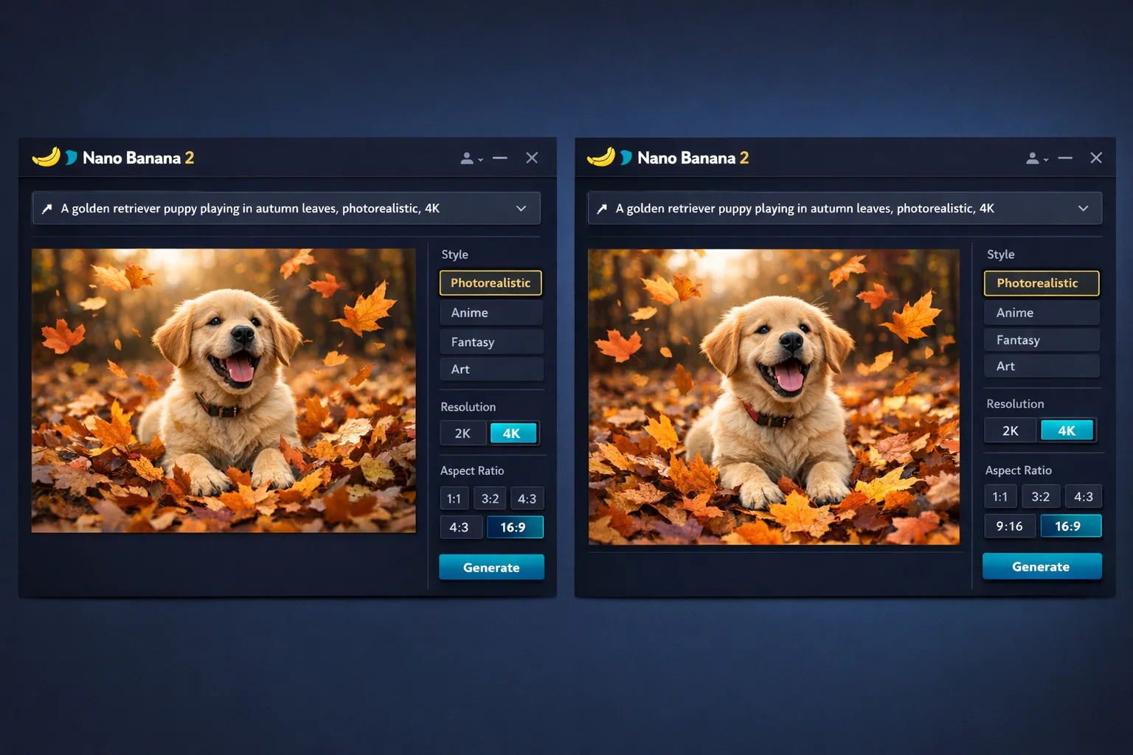Click the crescent icon beside the Nano Banana title
Screen dimensions: 1133x755
click(x=71, y=157)
